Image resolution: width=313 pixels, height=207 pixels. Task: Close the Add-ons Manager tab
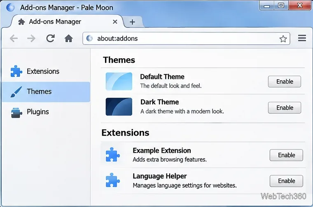point(115,22)
